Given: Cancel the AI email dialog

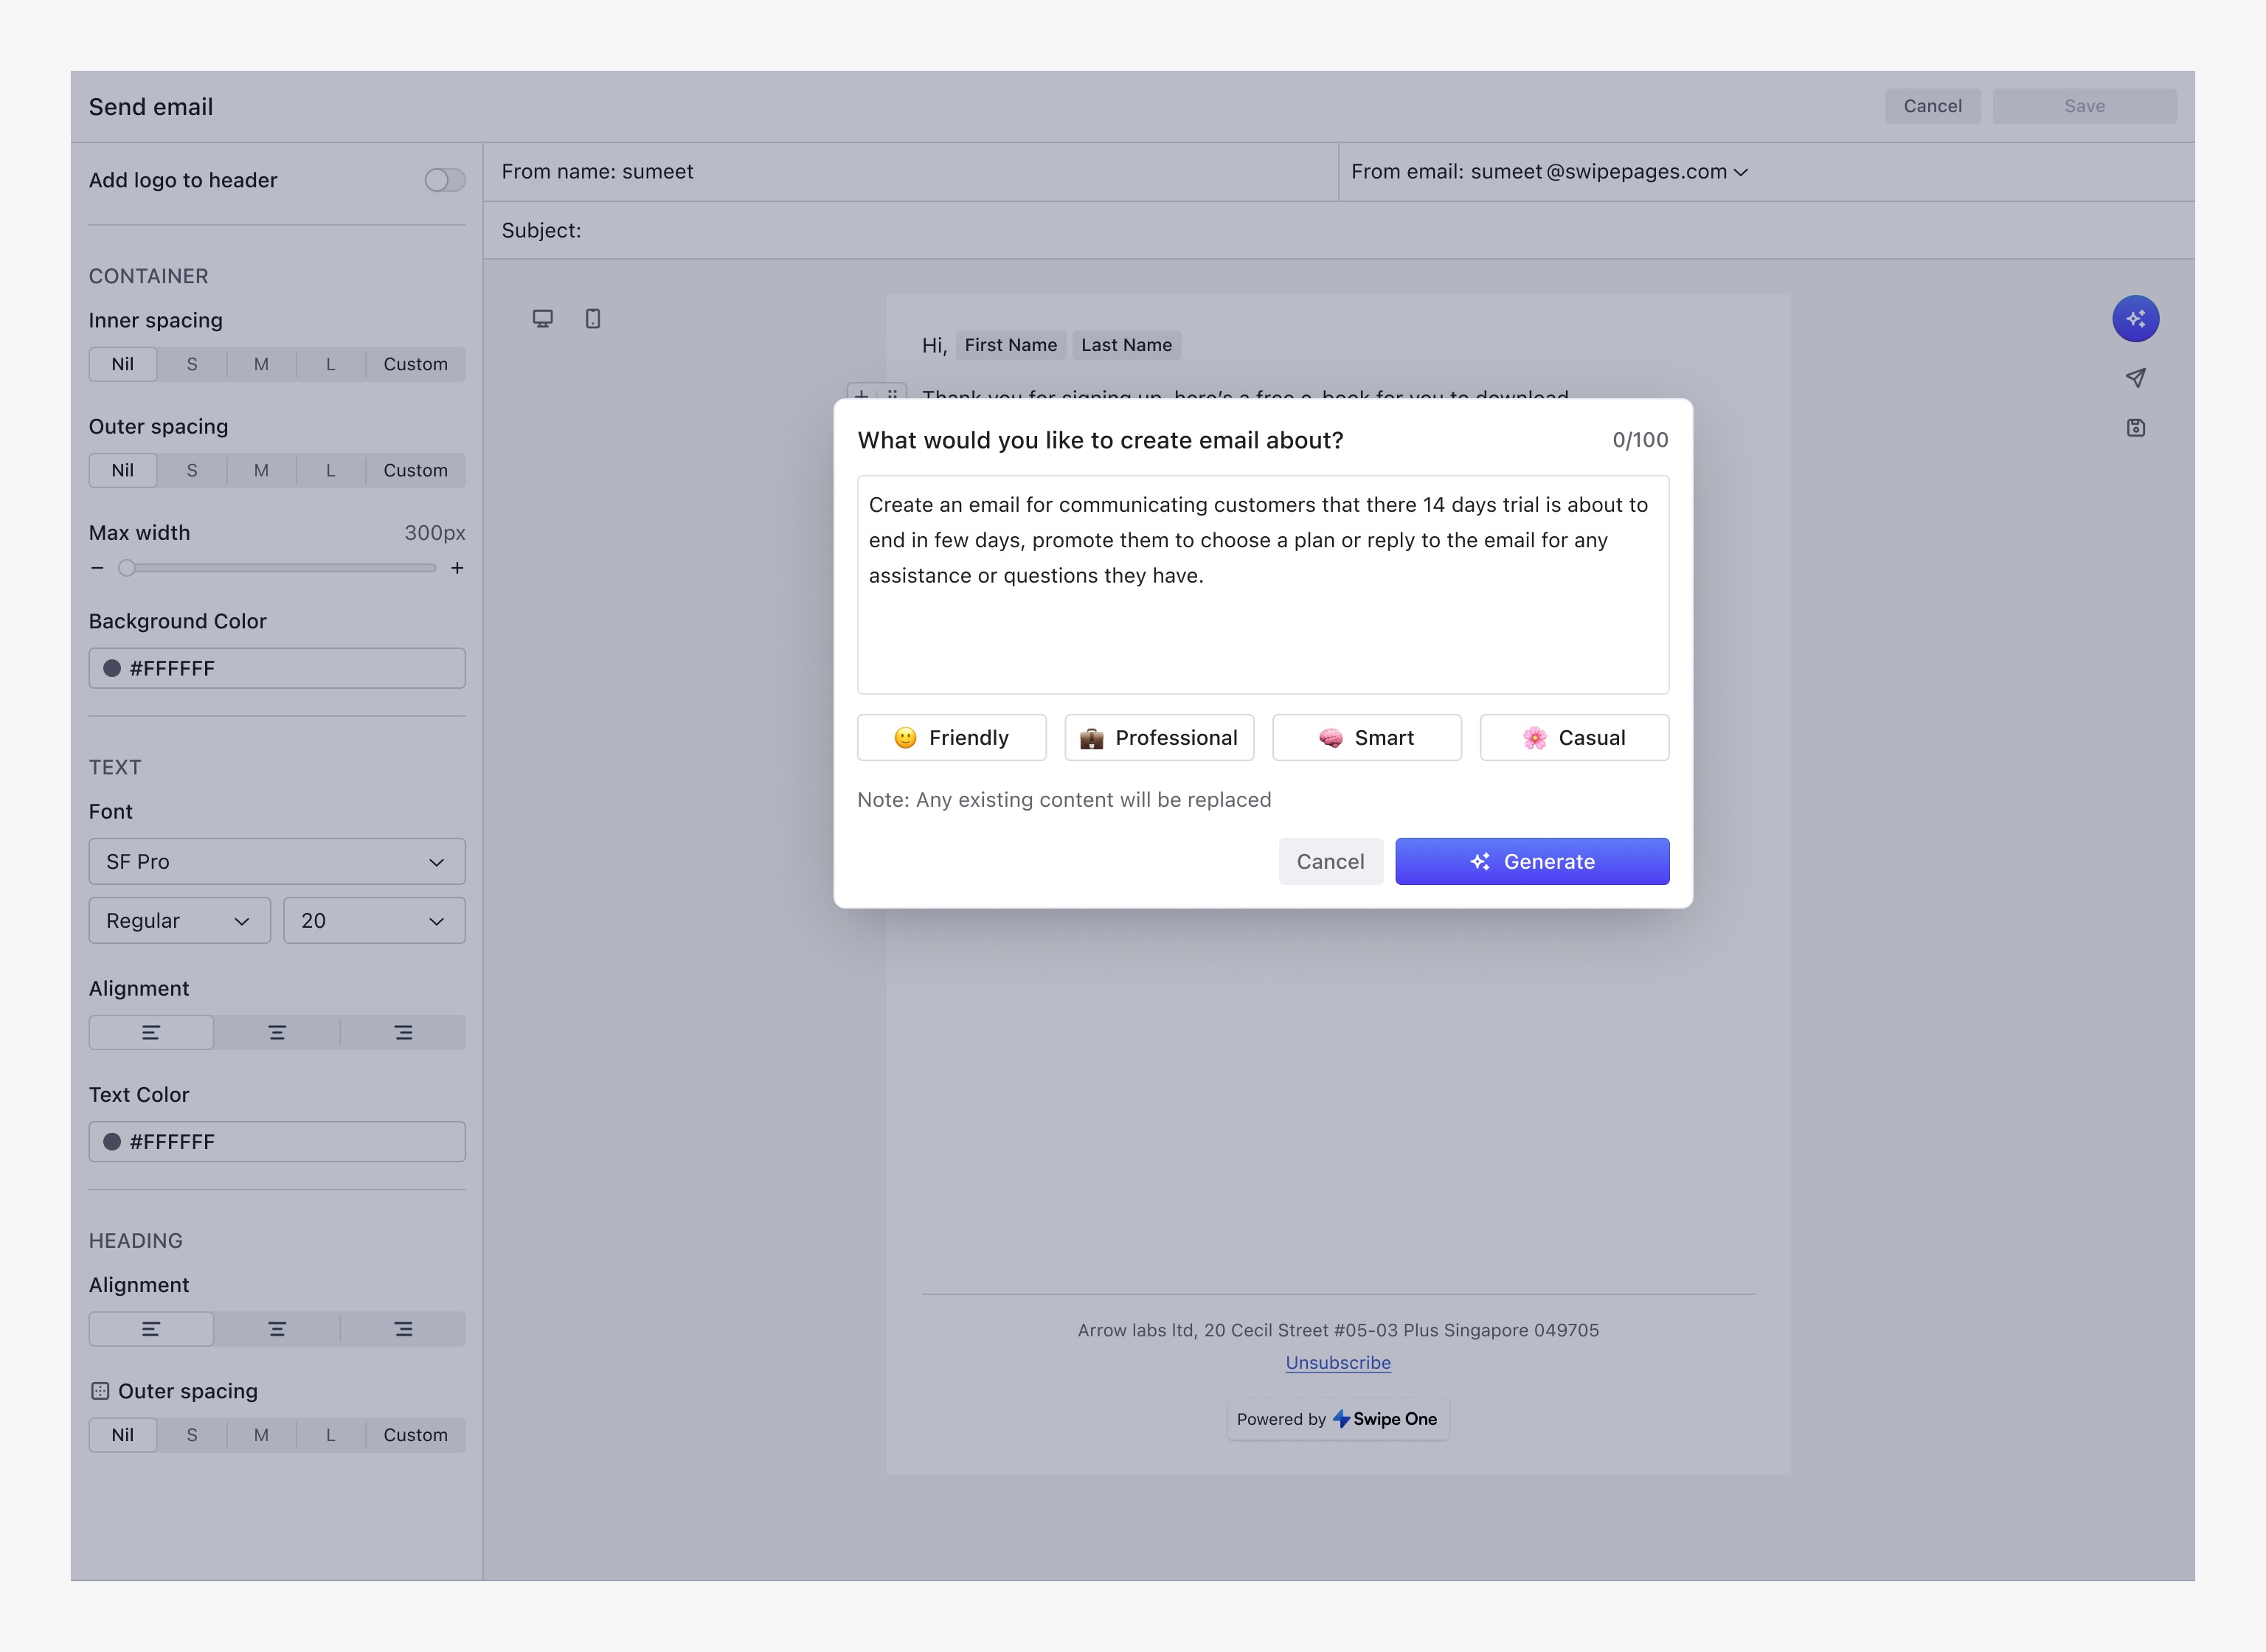Looking at the screenshot, I should tap(1330, 861).
